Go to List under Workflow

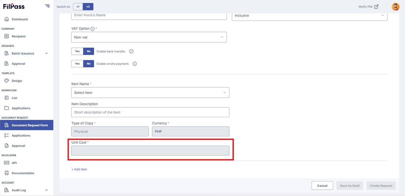click(15, 98)
